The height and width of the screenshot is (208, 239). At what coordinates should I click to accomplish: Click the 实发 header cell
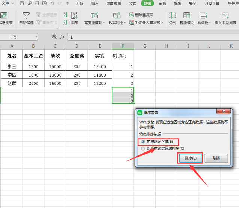(x=100, y=56)
